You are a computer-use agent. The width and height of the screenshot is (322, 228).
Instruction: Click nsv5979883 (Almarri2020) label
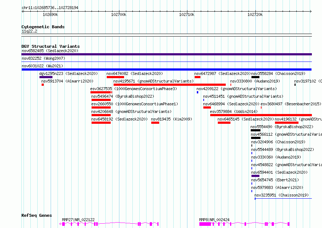277,187
